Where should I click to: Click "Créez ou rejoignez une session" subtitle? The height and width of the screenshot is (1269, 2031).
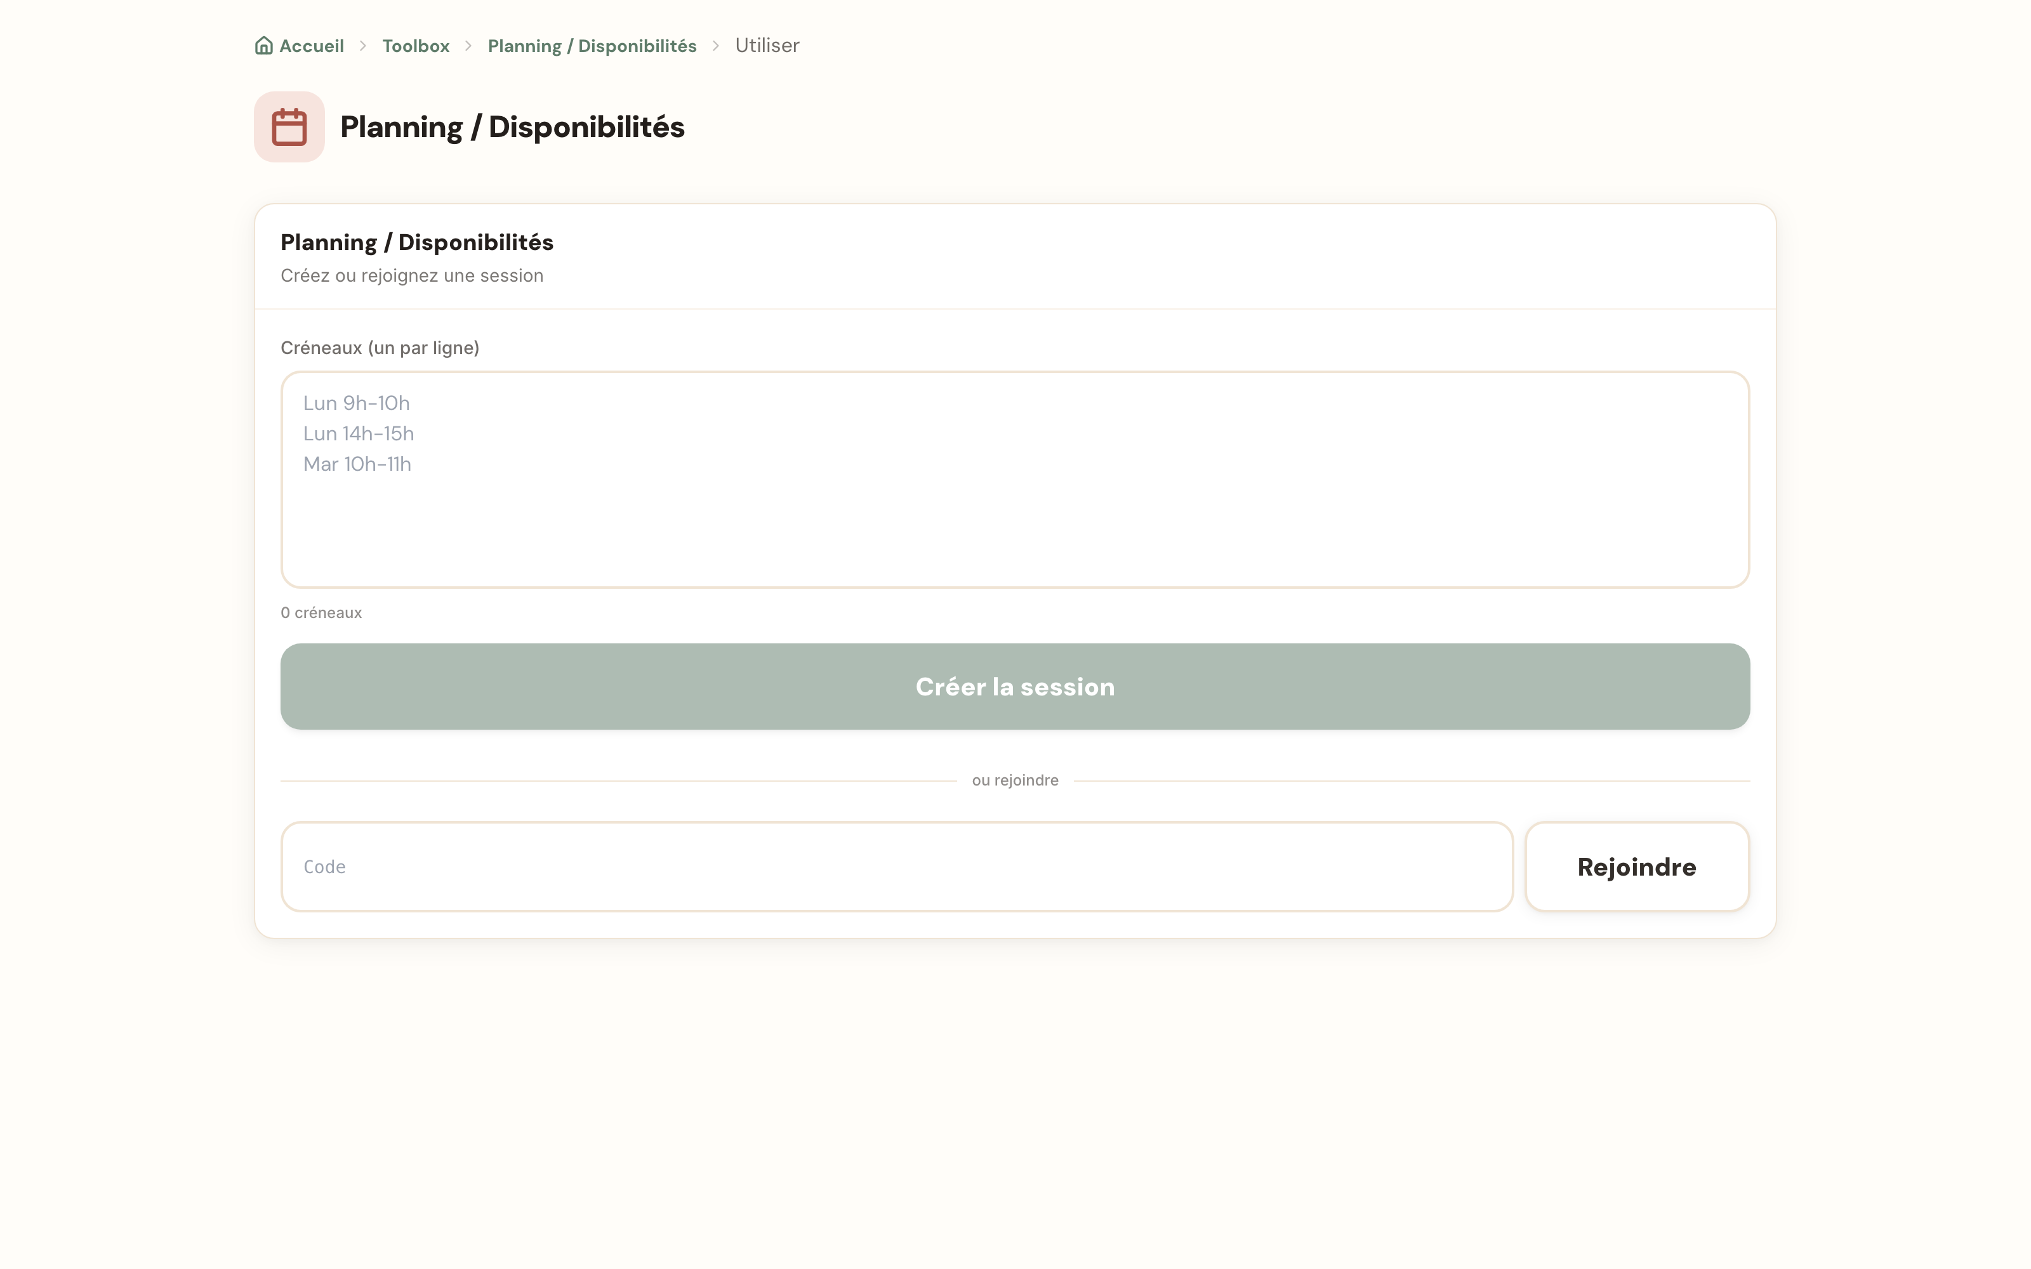click(412, 276)
